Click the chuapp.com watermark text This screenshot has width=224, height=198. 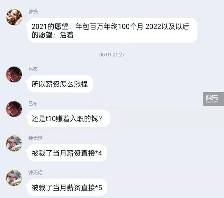pos(212,102)
